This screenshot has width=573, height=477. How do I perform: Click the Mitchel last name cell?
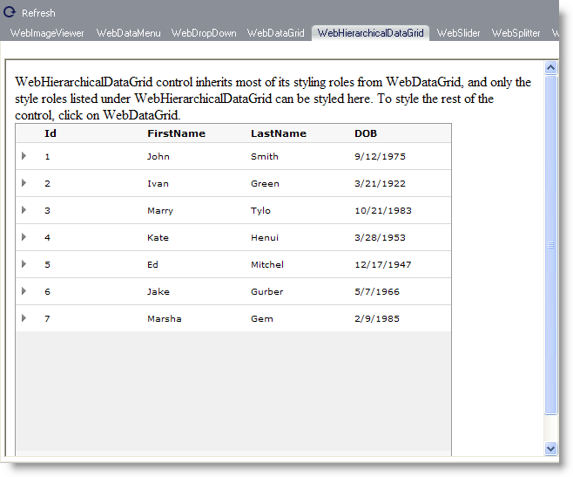click(267, 265)
